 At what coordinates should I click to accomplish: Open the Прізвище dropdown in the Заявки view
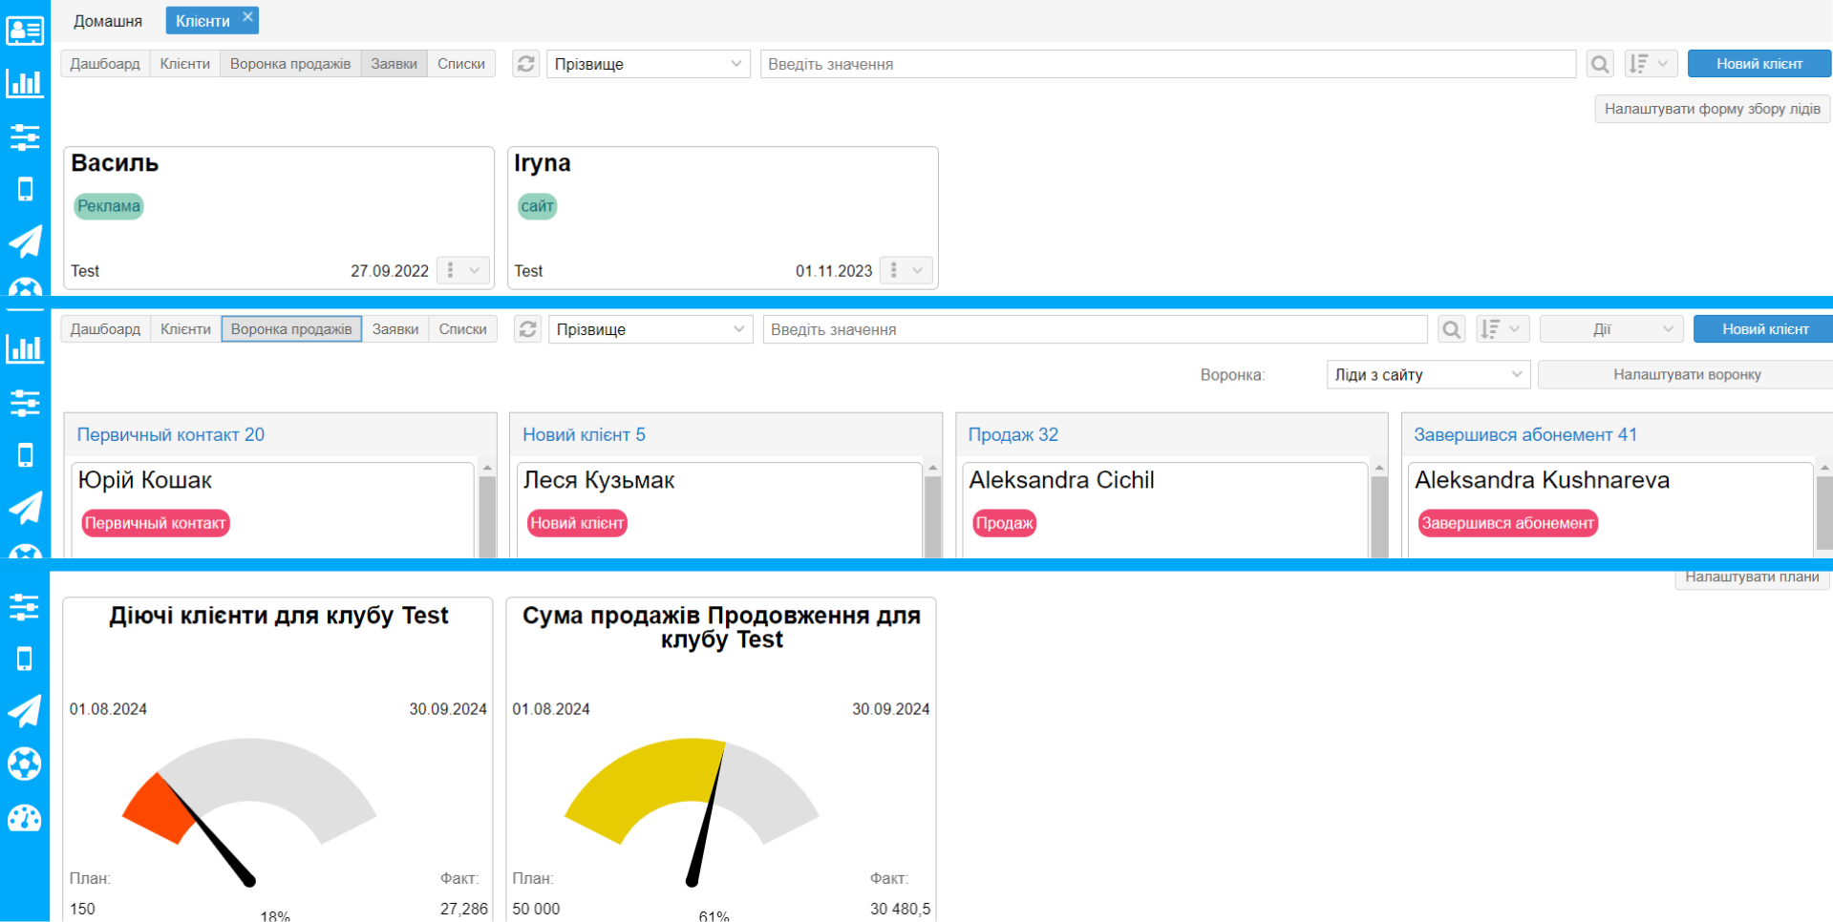click(649, 64)
